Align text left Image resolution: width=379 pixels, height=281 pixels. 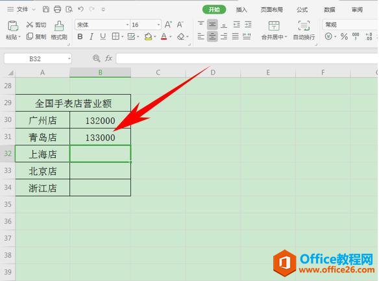click(x=201, y=36)
